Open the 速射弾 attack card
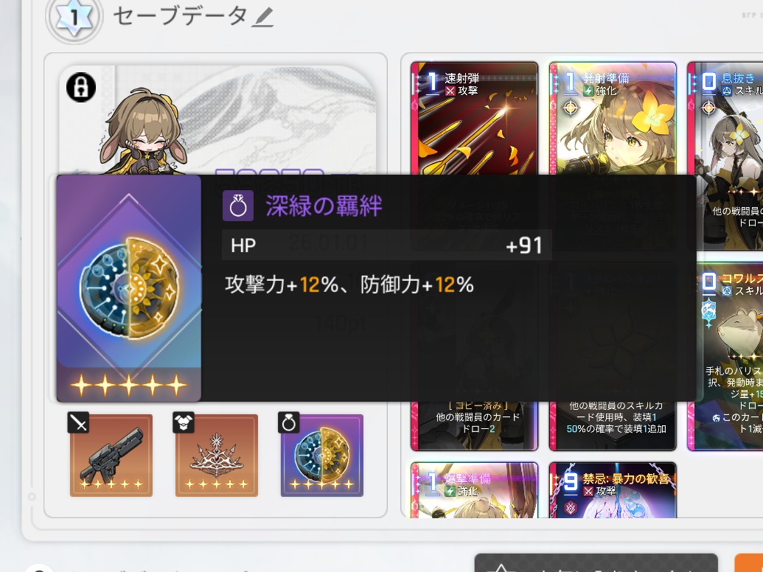 475,118
